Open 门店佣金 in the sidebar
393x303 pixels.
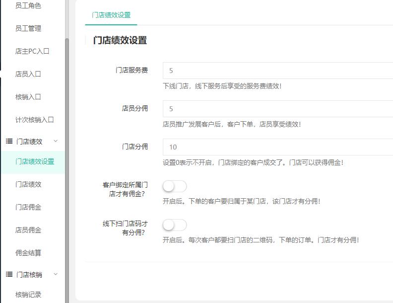28,207
